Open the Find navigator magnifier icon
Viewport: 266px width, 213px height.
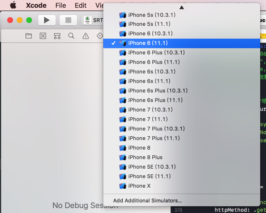[x=71, y=36]
